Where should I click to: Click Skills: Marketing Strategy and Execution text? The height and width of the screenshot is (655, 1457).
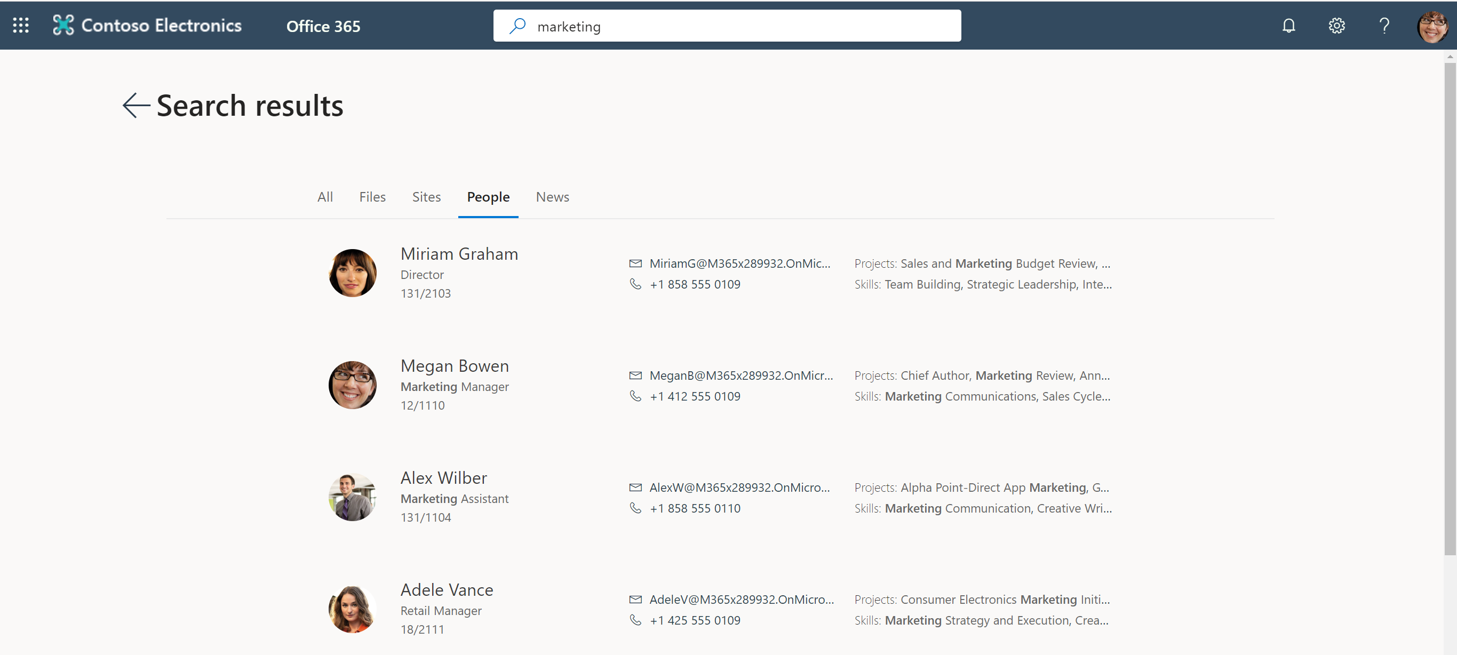[981, 620]
